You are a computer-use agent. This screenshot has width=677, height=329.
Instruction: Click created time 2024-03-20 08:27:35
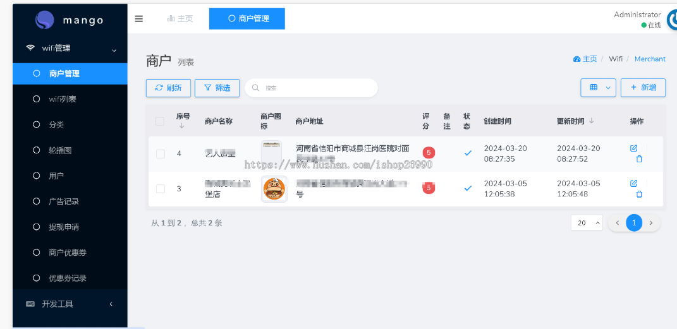506,153
